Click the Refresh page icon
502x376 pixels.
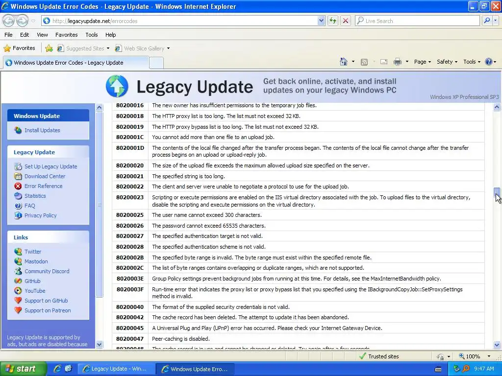pyautogui.click(x=333, y=21)
